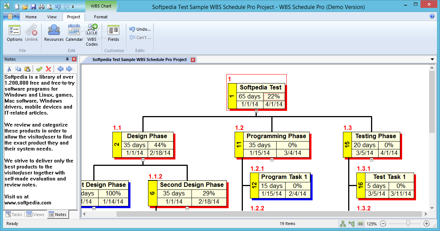Zoom out with minus button
Screen dimensions: 440x231
pyautogui.click(x=383, y=224)
